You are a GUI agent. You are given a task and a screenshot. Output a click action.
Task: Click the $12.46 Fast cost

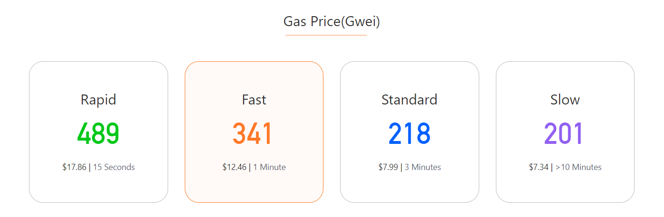click(x=235, y=167)
